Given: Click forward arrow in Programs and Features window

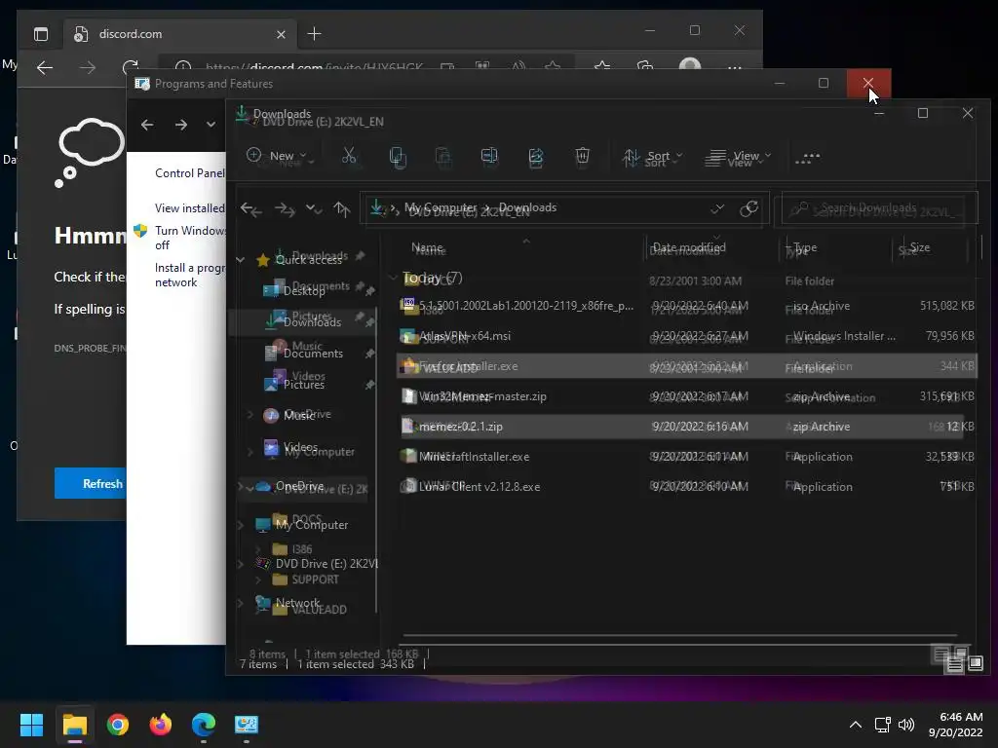Looking at the screenshot, I should 181,125.
